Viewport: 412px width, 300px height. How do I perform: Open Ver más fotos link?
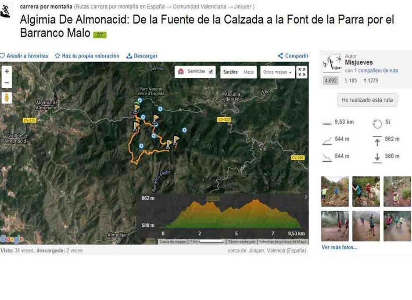click(339, 247)
